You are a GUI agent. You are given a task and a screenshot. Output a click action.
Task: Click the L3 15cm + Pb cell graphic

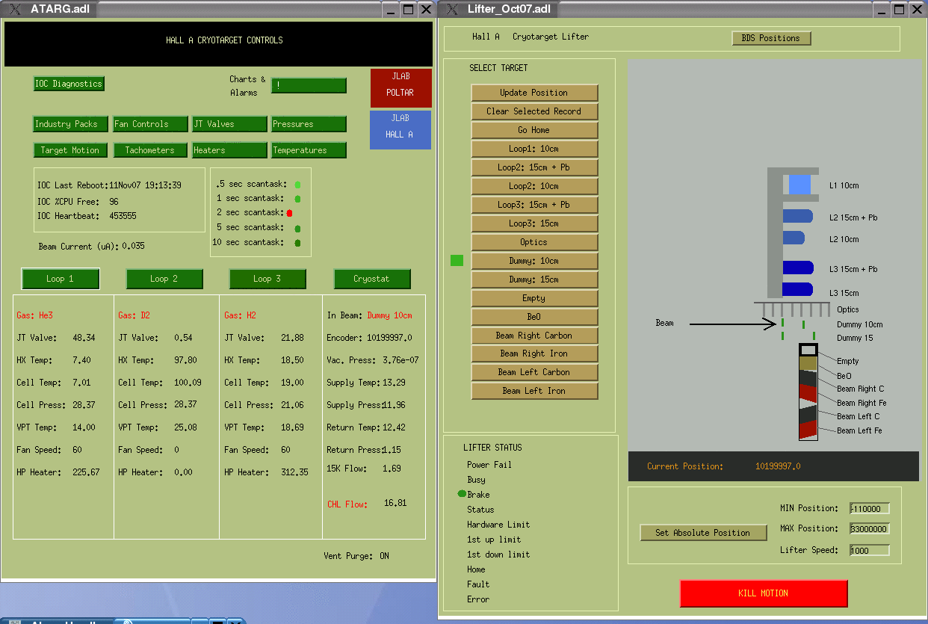click(x=797, y=268)
